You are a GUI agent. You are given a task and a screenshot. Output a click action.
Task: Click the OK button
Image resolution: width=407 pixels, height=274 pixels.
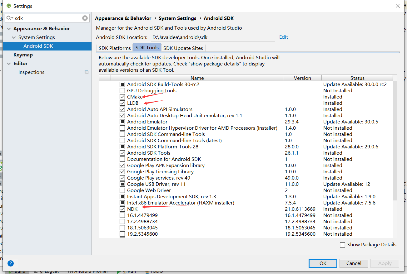pos(323,263)
